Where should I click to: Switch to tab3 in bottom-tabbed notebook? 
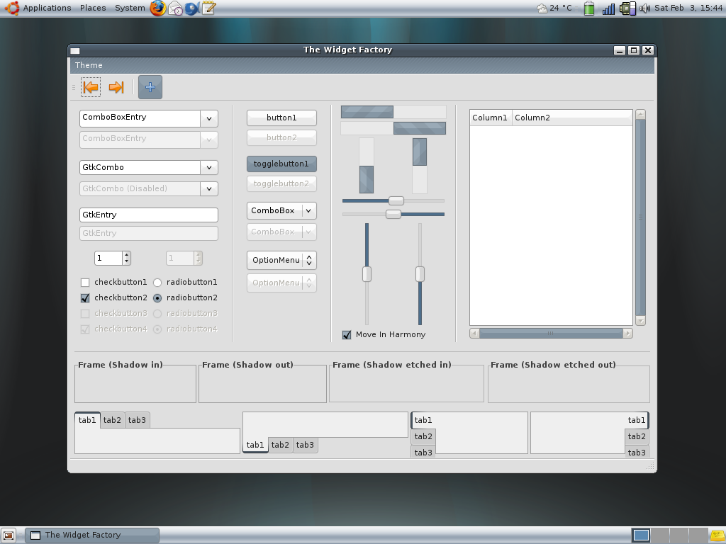click(305, 445)
